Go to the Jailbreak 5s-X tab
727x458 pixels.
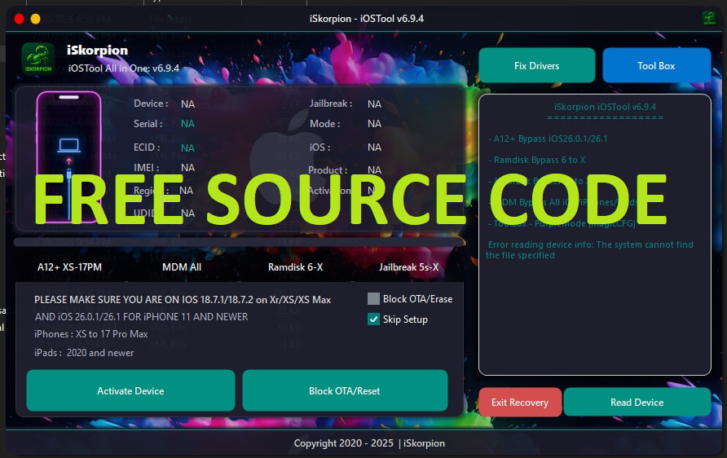(x=408, y=267)
